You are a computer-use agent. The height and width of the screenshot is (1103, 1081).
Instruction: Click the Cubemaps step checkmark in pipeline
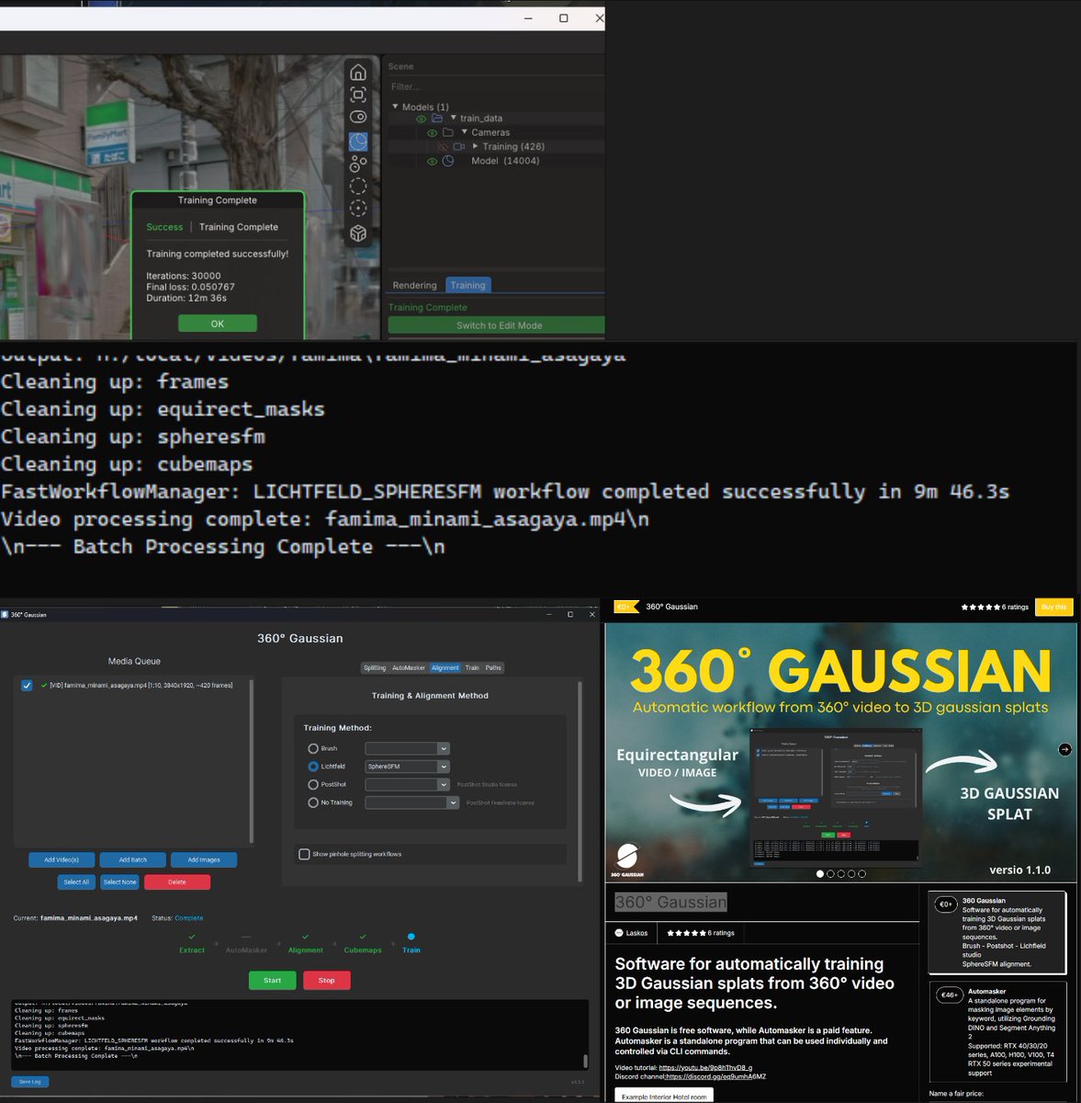click(x=363, y=937)
